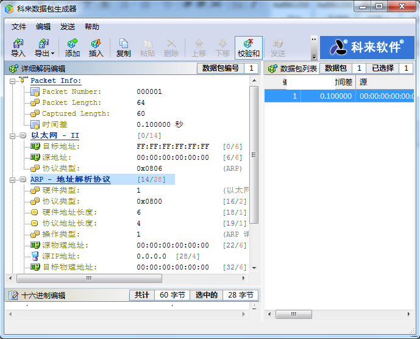Open the 发送 menu in menu bar

point(68,27)
